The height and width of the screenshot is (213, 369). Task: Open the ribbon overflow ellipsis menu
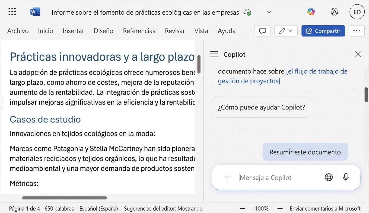click(x=357, y=31)
